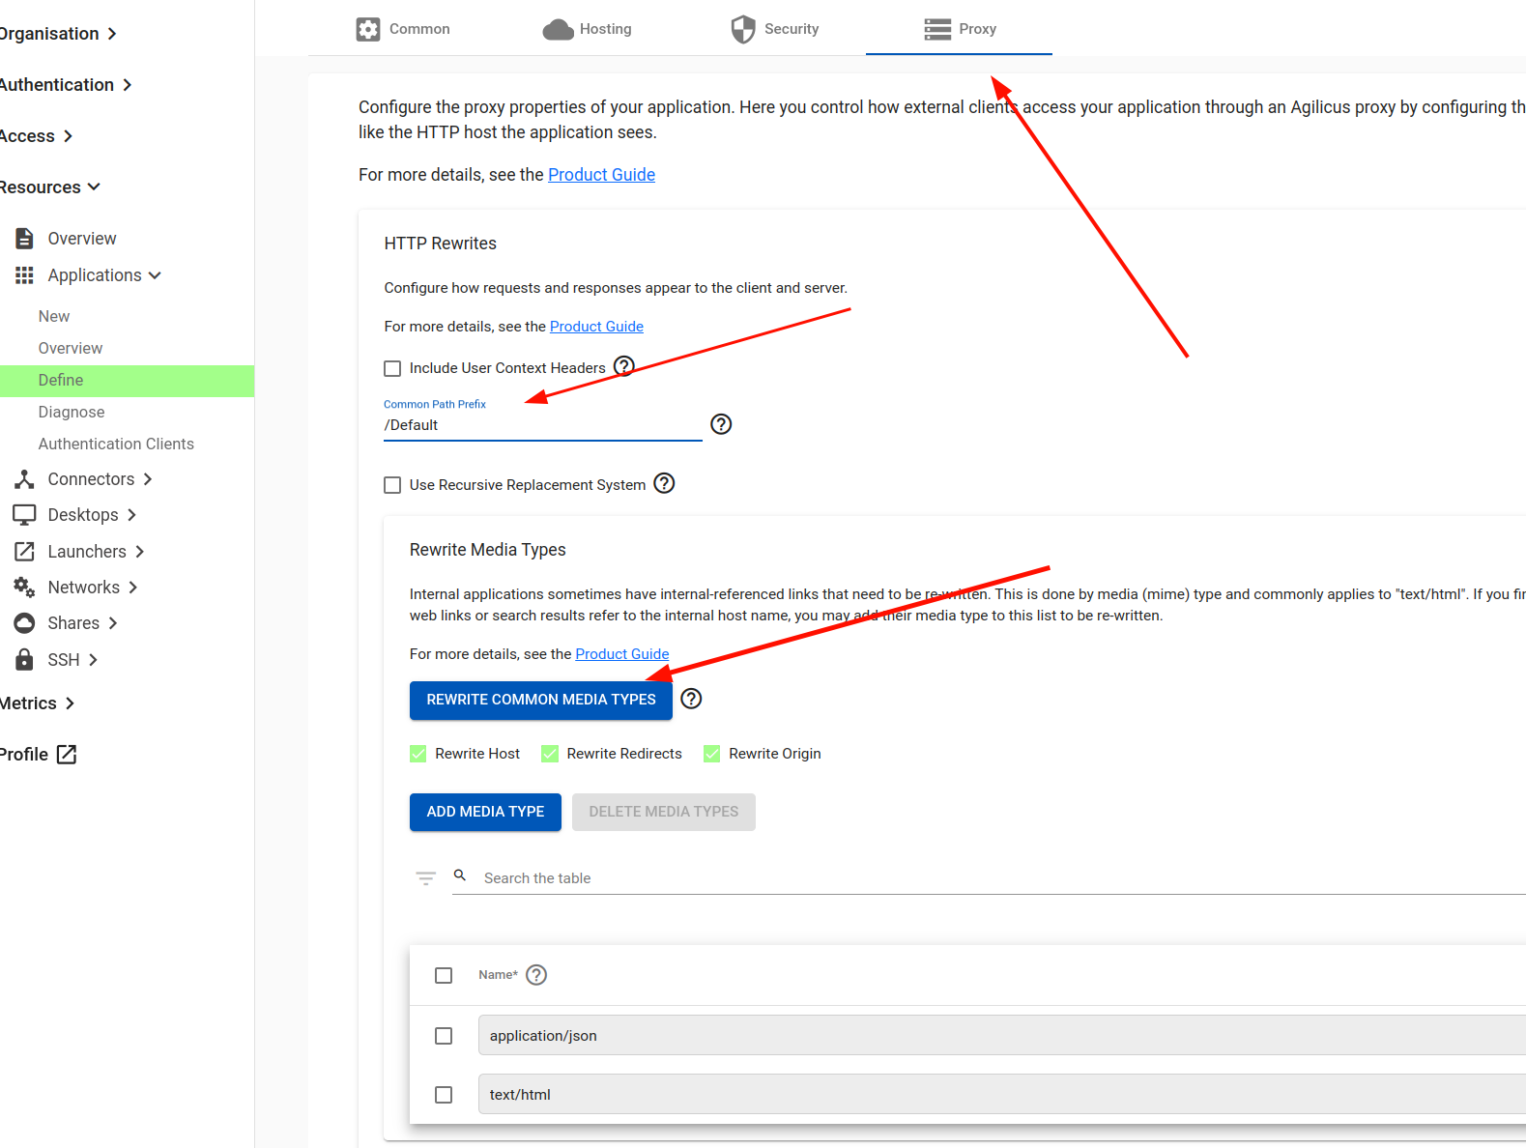Click help icon beside Rewrite Common Media Types button
Viewport: 1526px width, 1148px height.
(x=691, y=699)
